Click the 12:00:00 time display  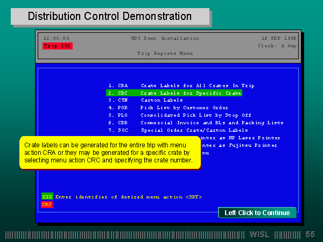(56, 38)
